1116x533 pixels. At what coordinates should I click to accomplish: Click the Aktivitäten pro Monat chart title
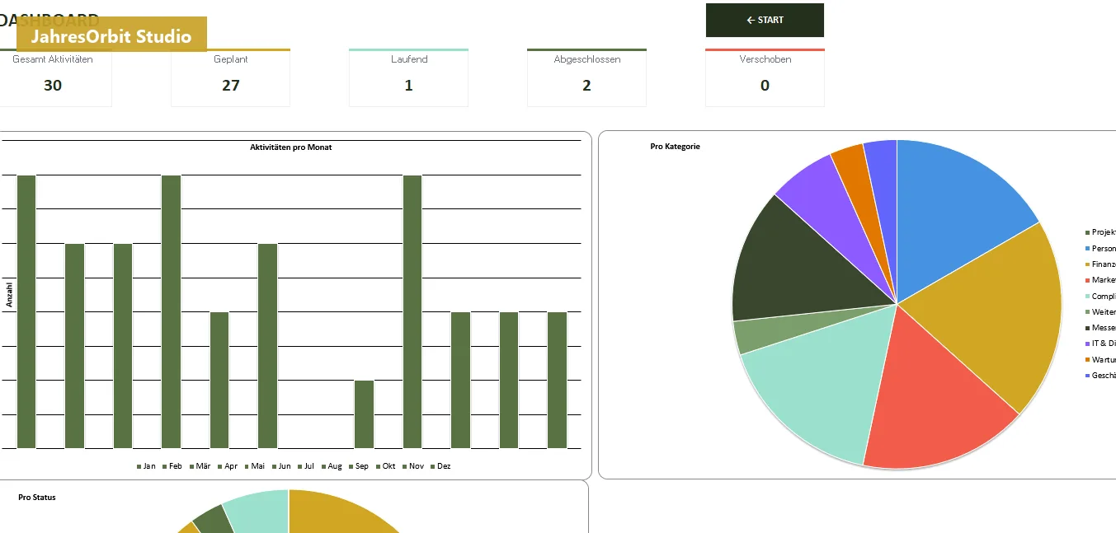tap(291, 147)
